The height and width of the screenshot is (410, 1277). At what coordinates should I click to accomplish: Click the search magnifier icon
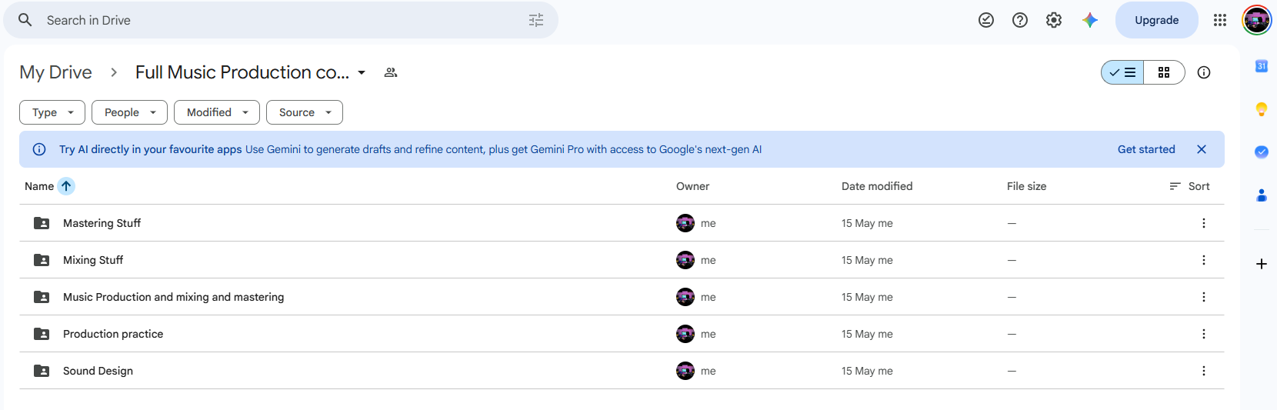(x=25, y=20)
